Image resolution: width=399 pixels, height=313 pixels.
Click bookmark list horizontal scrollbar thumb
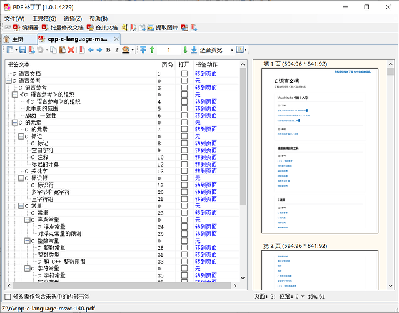point(122,285)
